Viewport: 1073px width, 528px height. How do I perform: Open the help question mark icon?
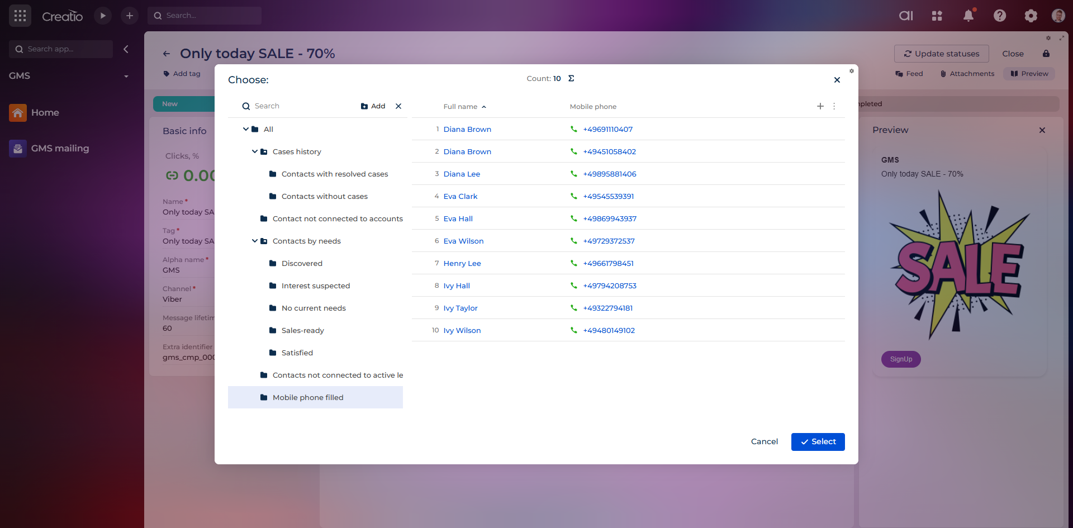pyautogui.click(x=999, y=16)
